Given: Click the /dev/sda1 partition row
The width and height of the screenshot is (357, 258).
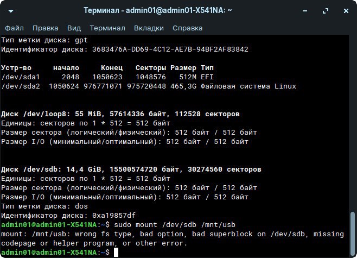Looking at the screenshot, I should [109, 77].
